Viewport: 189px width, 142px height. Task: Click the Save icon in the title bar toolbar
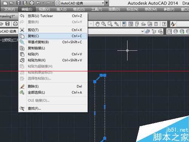click(19, 3)
